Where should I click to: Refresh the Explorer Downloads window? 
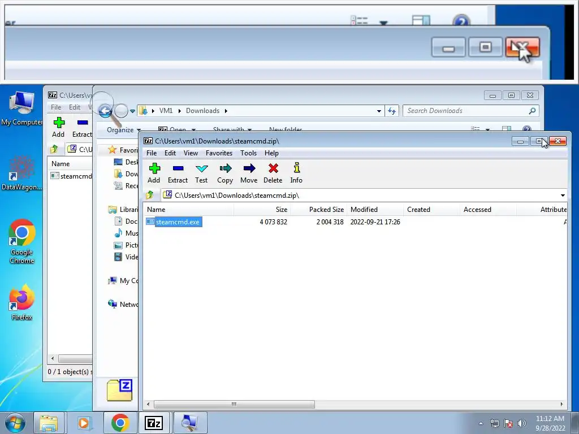(392, 111)
